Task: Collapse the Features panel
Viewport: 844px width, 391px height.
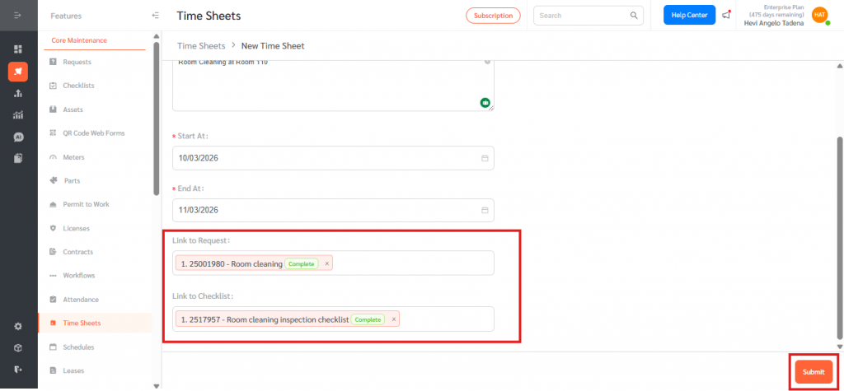Action: (155, 16)
